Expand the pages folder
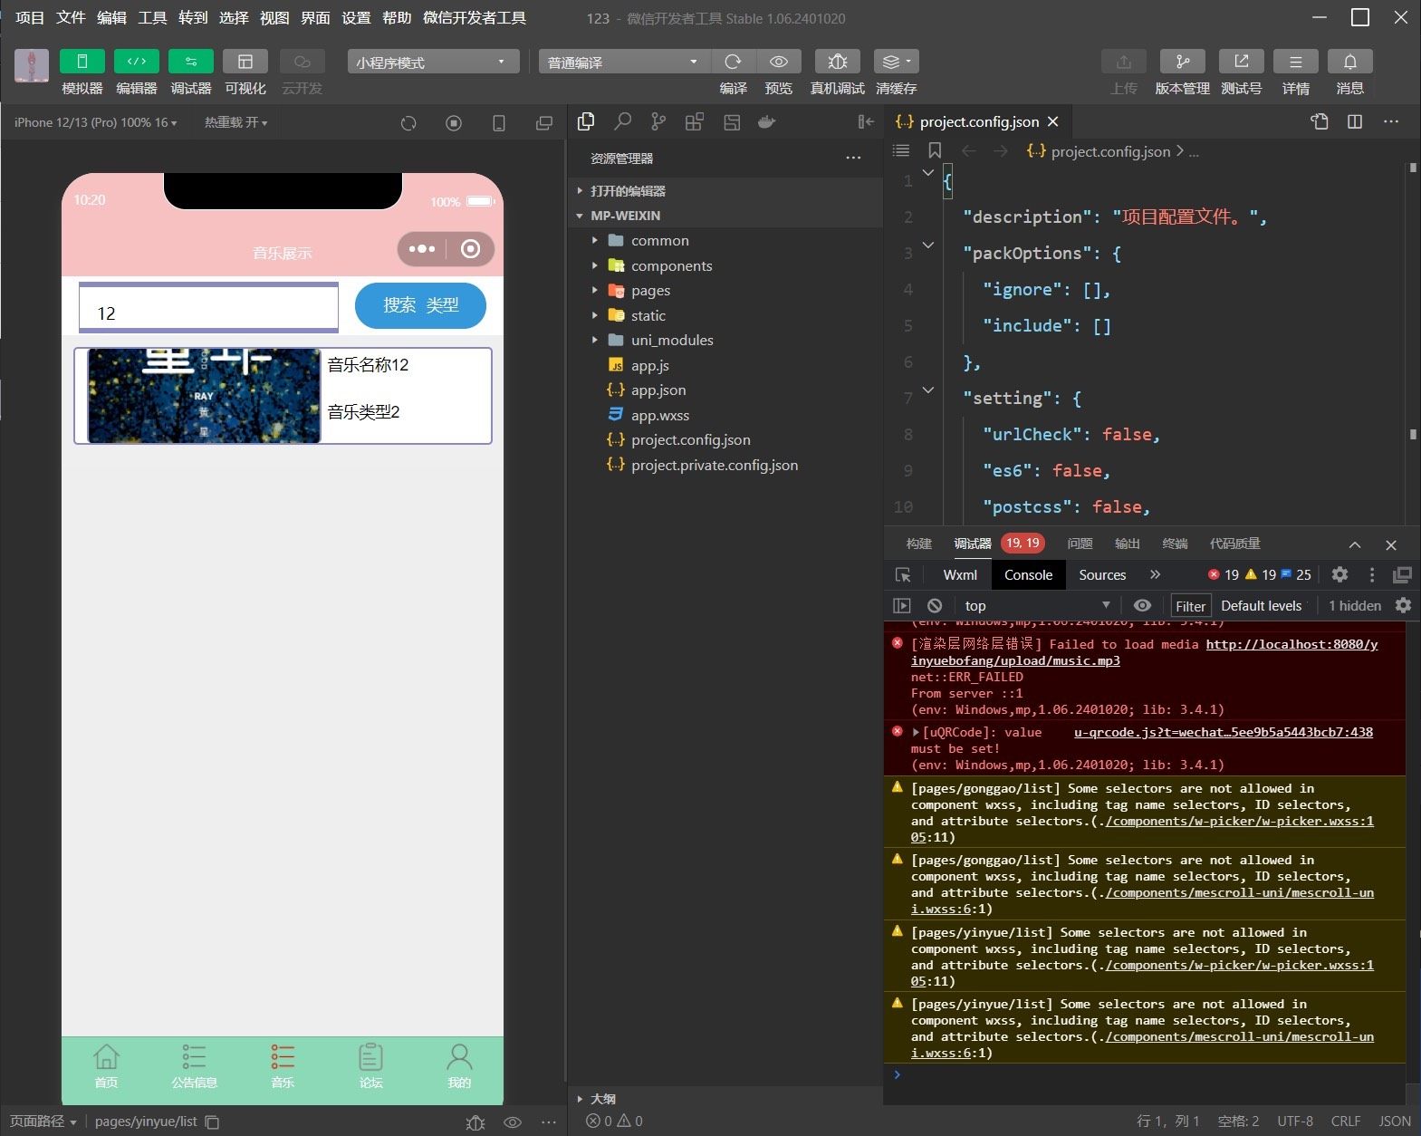Viewport: 1421px width, 1136px height. (650, 291)
